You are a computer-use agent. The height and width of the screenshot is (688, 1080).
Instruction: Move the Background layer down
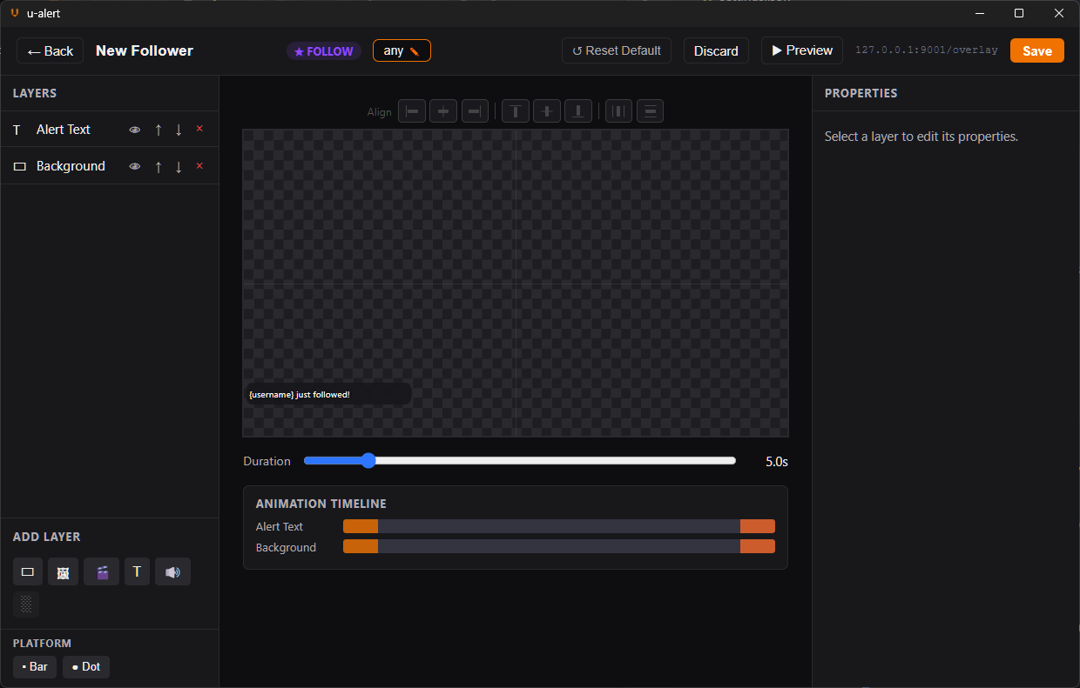179,166
